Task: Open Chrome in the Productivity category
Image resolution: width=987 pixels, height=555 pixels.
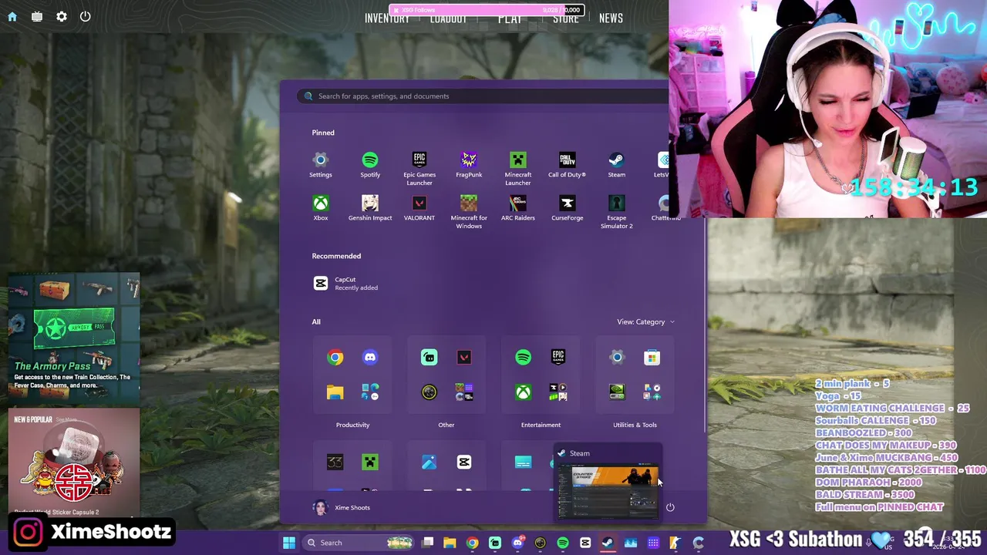Action: pyautogui.click(x=335, y=357)
